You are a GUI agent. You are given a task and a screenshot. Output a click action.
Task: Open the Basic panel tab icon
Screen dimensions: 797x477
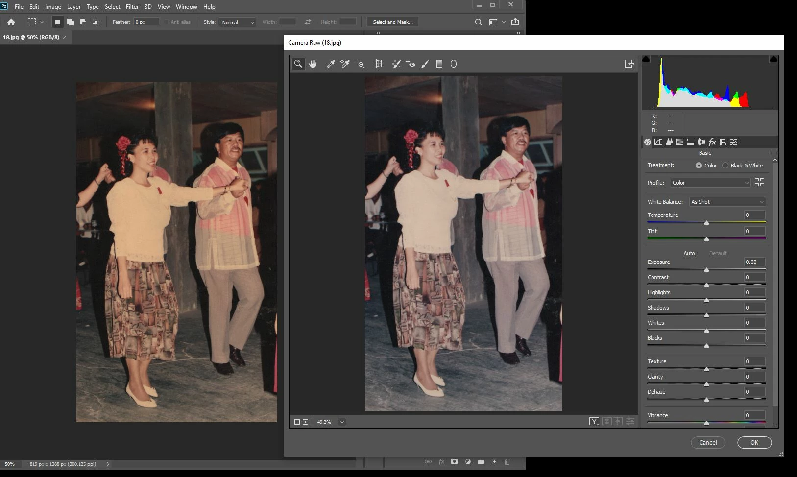(x=648, y=142)
